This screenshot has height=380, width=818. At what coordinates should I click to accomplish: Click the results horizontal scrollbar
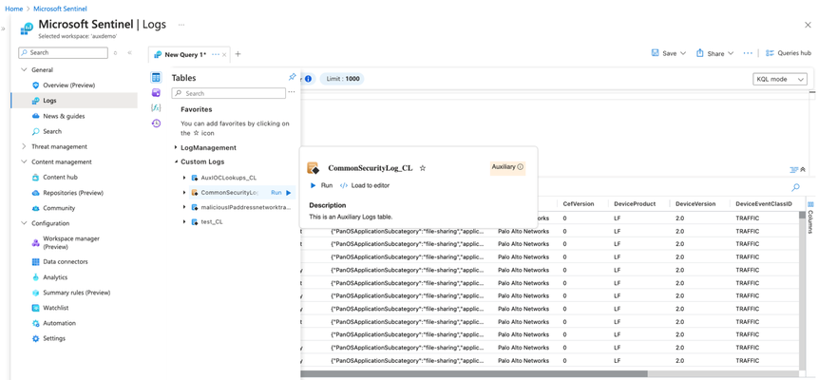click(474, 373)
